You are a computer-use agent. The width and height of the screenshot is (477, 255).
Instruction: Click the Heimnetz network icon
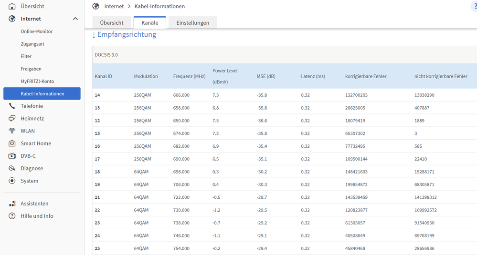[12, 118]
